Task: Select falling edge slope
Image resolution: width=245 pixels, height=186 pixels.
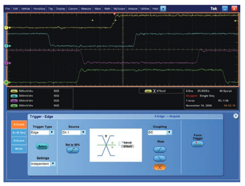Action: (160, 158)
